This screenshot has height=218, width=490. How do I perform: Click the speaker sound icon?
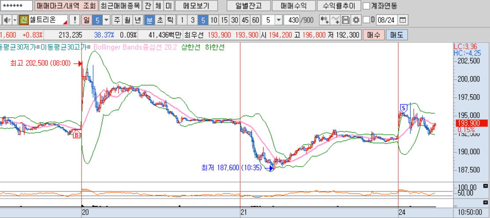[x=7, y=20]
